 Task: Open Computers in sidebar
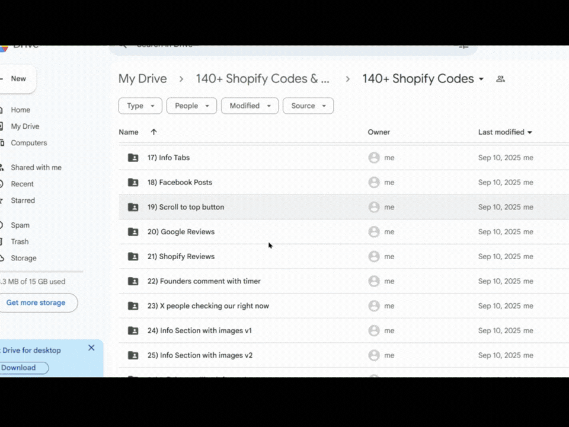click(x=28, y=143)
